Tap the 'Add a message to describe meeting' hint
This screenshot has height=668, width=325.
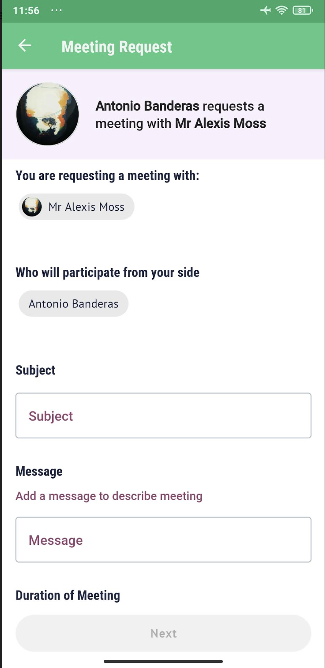pyautogui.click(x=109, y=496)
